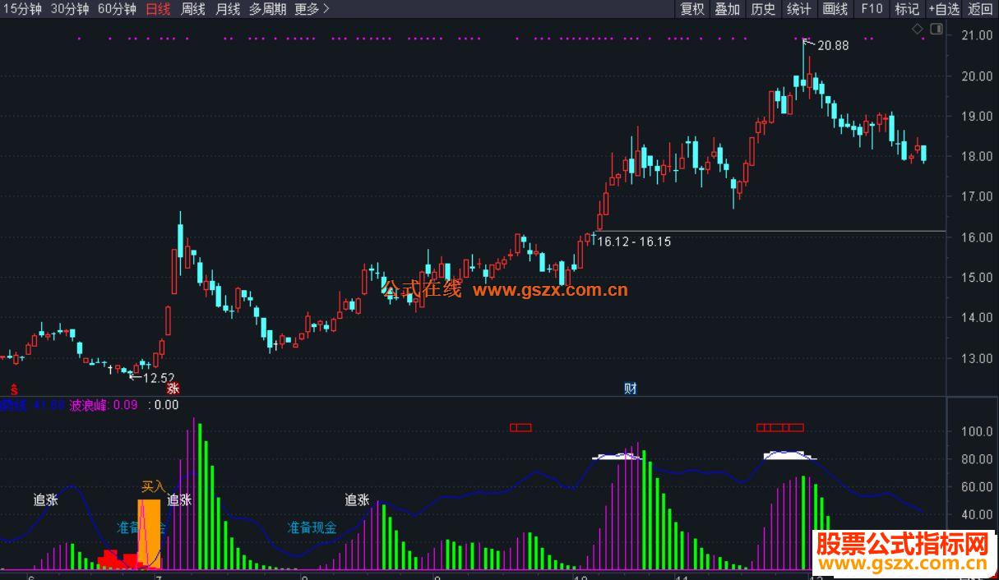The image size is (999, 580).
Task: Click the 20.88 high price label
Action: pos(833,46)
